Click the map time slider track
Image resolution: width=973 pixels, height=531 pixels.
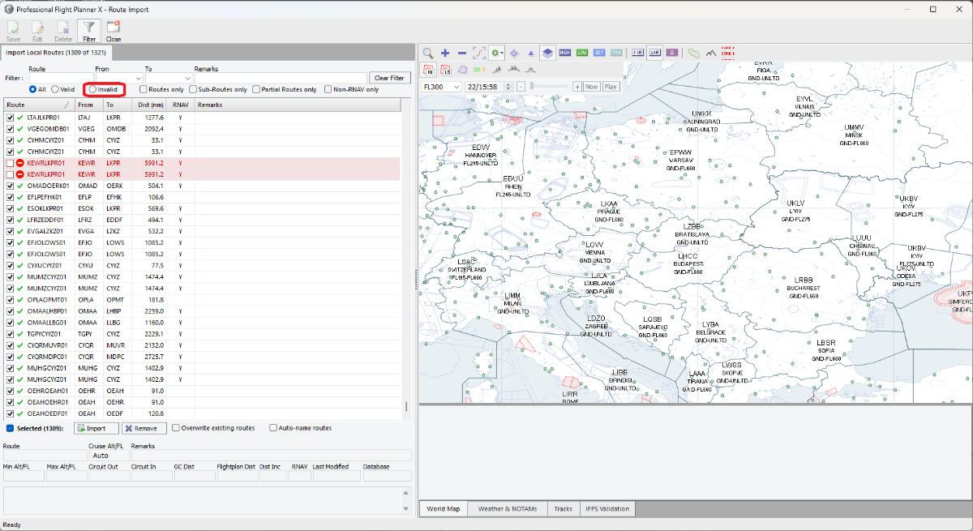click(x=550, y=86)
